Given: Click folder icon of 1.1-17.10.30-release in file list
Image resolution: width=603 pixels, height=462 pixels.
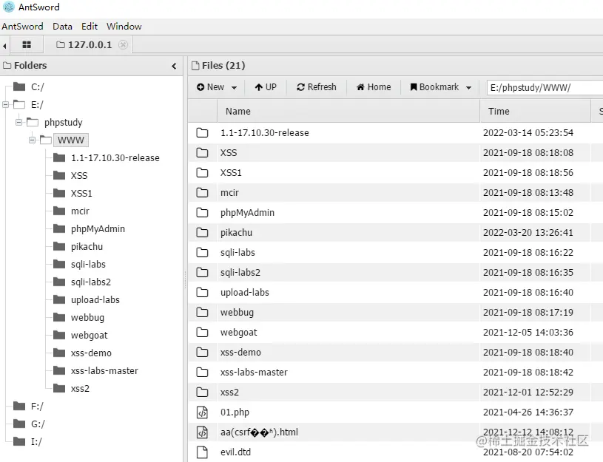Looking at the screenshot, I should click(202, 132).
